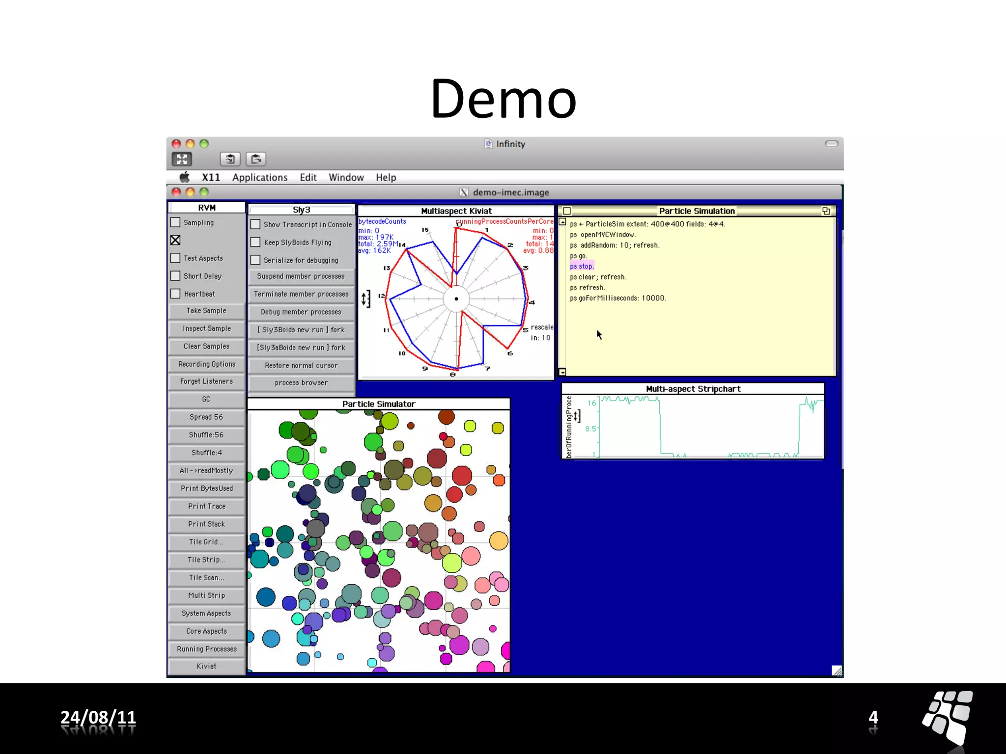The height and width of the screenshot is (754, 1006).
Task: Click the Multi Strip button
Action: 207,595
